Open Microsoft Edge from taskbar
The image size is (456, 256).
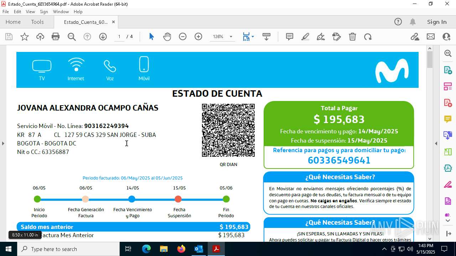146,249
